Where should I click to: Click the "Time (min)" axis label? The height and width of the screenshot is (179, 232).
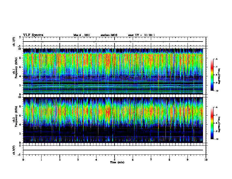[117, 162]
